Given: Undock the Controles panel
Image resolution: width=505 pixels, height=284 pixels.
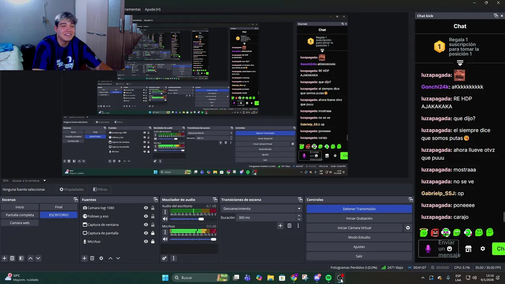Looking at the screenshot, I should [x=411, y=200].
